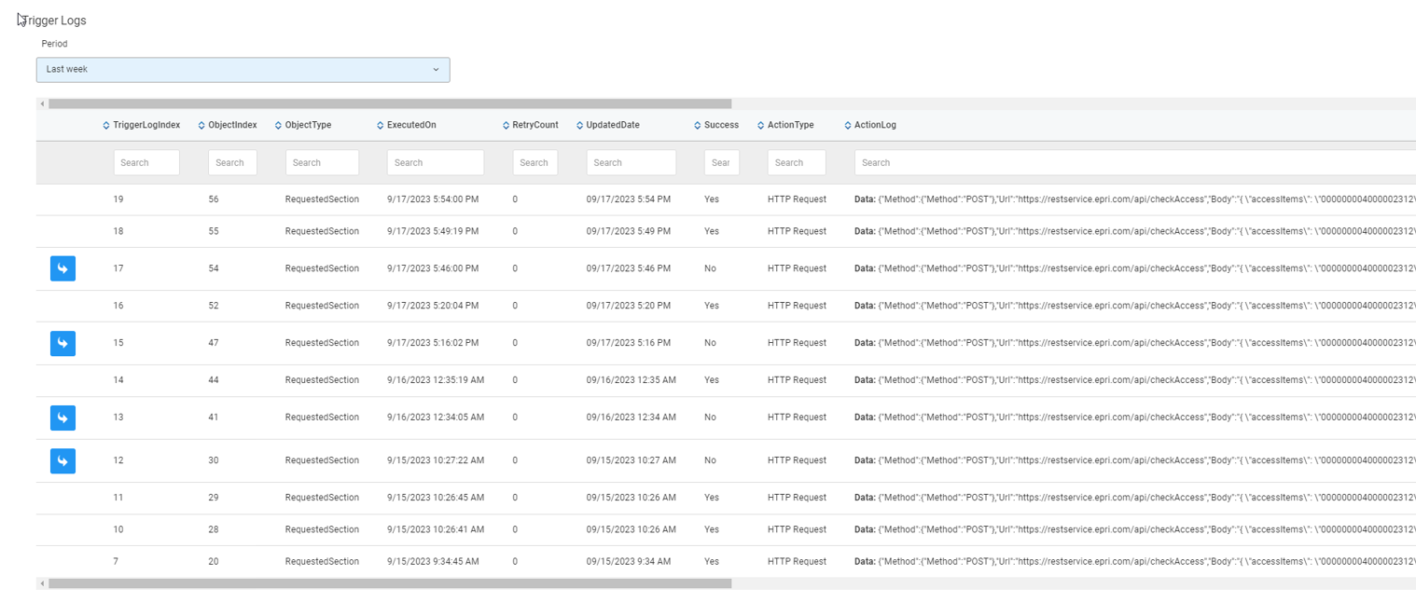Click the UpdatedDate column header

(x=613, y=125)
